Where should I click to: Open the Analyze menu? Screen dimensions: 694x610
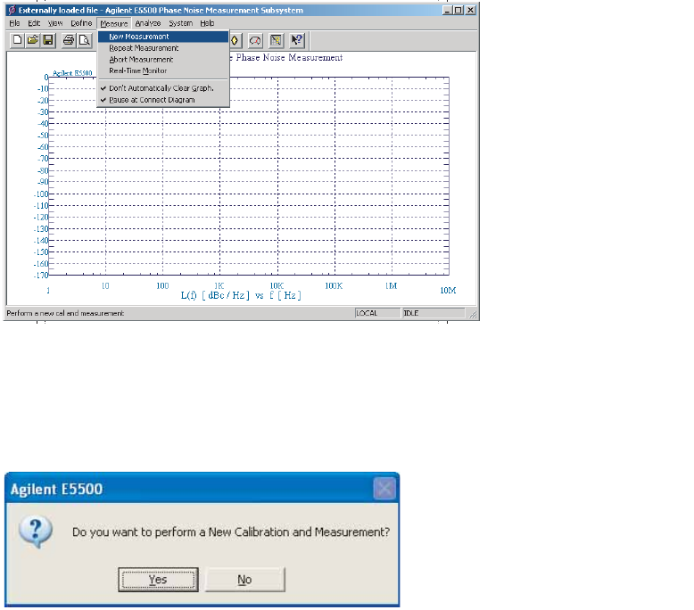pos(147,23)
